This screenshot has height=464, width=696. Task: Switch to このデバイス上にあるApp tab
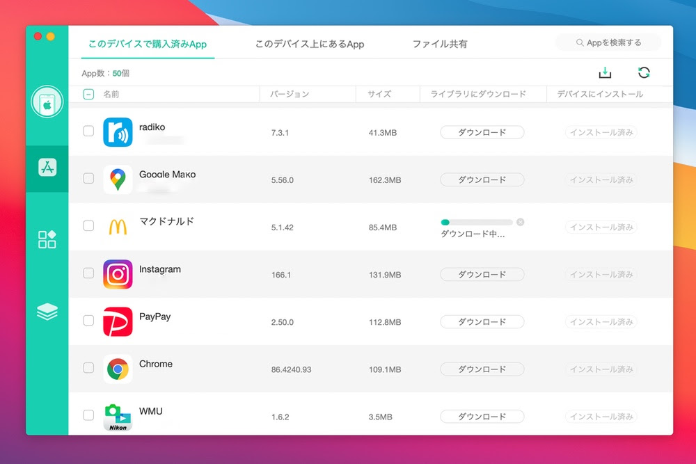coord(310,44)
